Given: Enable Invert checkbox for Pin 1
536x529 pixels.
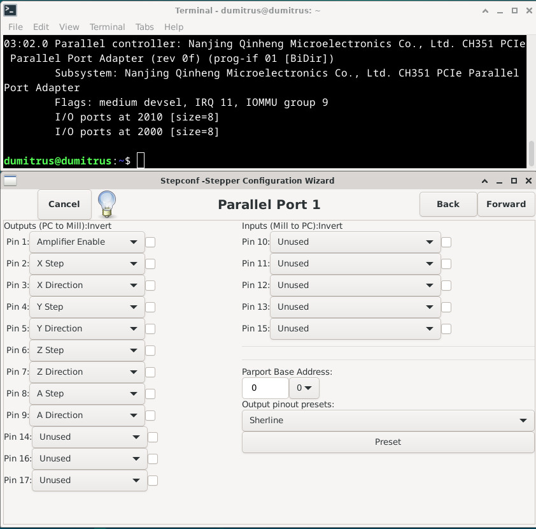Looking at the screenshot, I should point(150,242).
